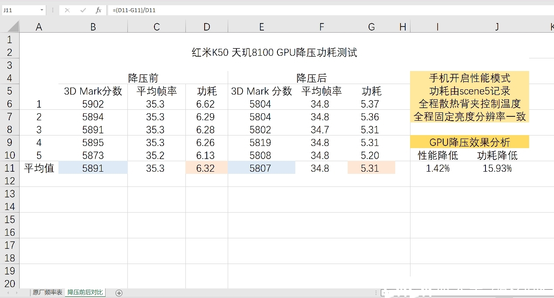Viewport: 554px width, 298px height.
Task: Click cell with power 5.37
Action: click(x=371, y=104)
